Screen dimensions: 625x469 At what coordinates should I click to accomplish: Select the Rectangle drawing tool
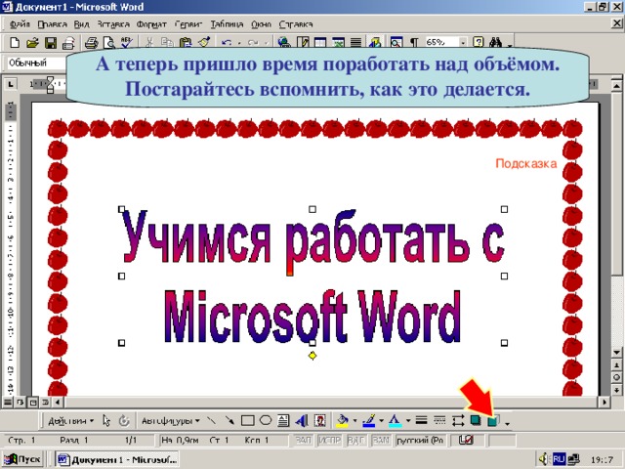click(247, 420)
